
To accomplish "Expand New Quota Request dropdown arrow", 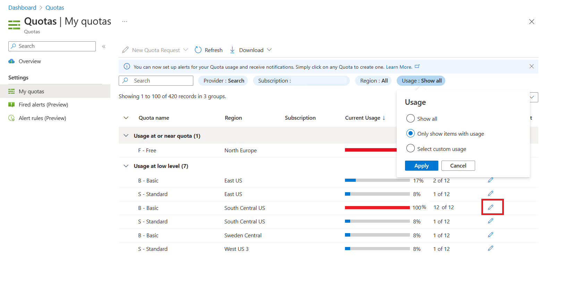I will [x=186, y=50].
